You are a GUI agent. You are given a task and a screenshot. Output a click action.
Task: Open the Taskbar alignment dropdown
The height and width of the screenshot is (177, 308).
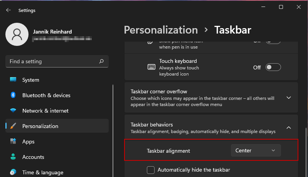tap(256, 150)
